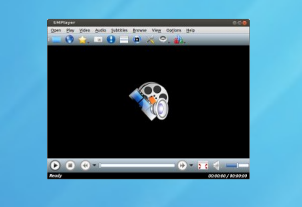Mute audio with the speaker icon
This screenshot has width=302, height=207.
click(x=216, y=166)
